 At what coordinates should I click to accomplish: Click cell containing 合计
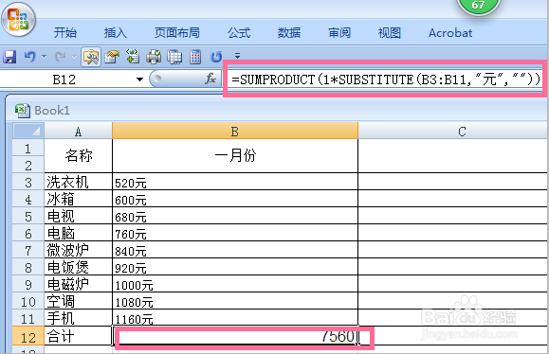[79, 337]
